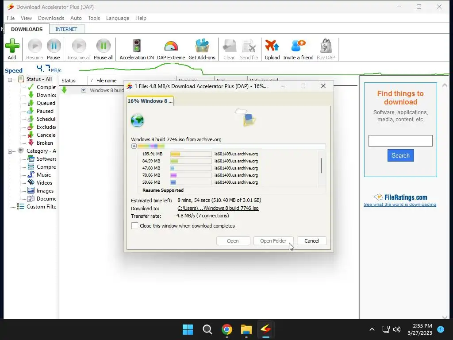Click the green Add download icon
The width and height of the screenshot is (453, 340).
click(x=12, y=46)
